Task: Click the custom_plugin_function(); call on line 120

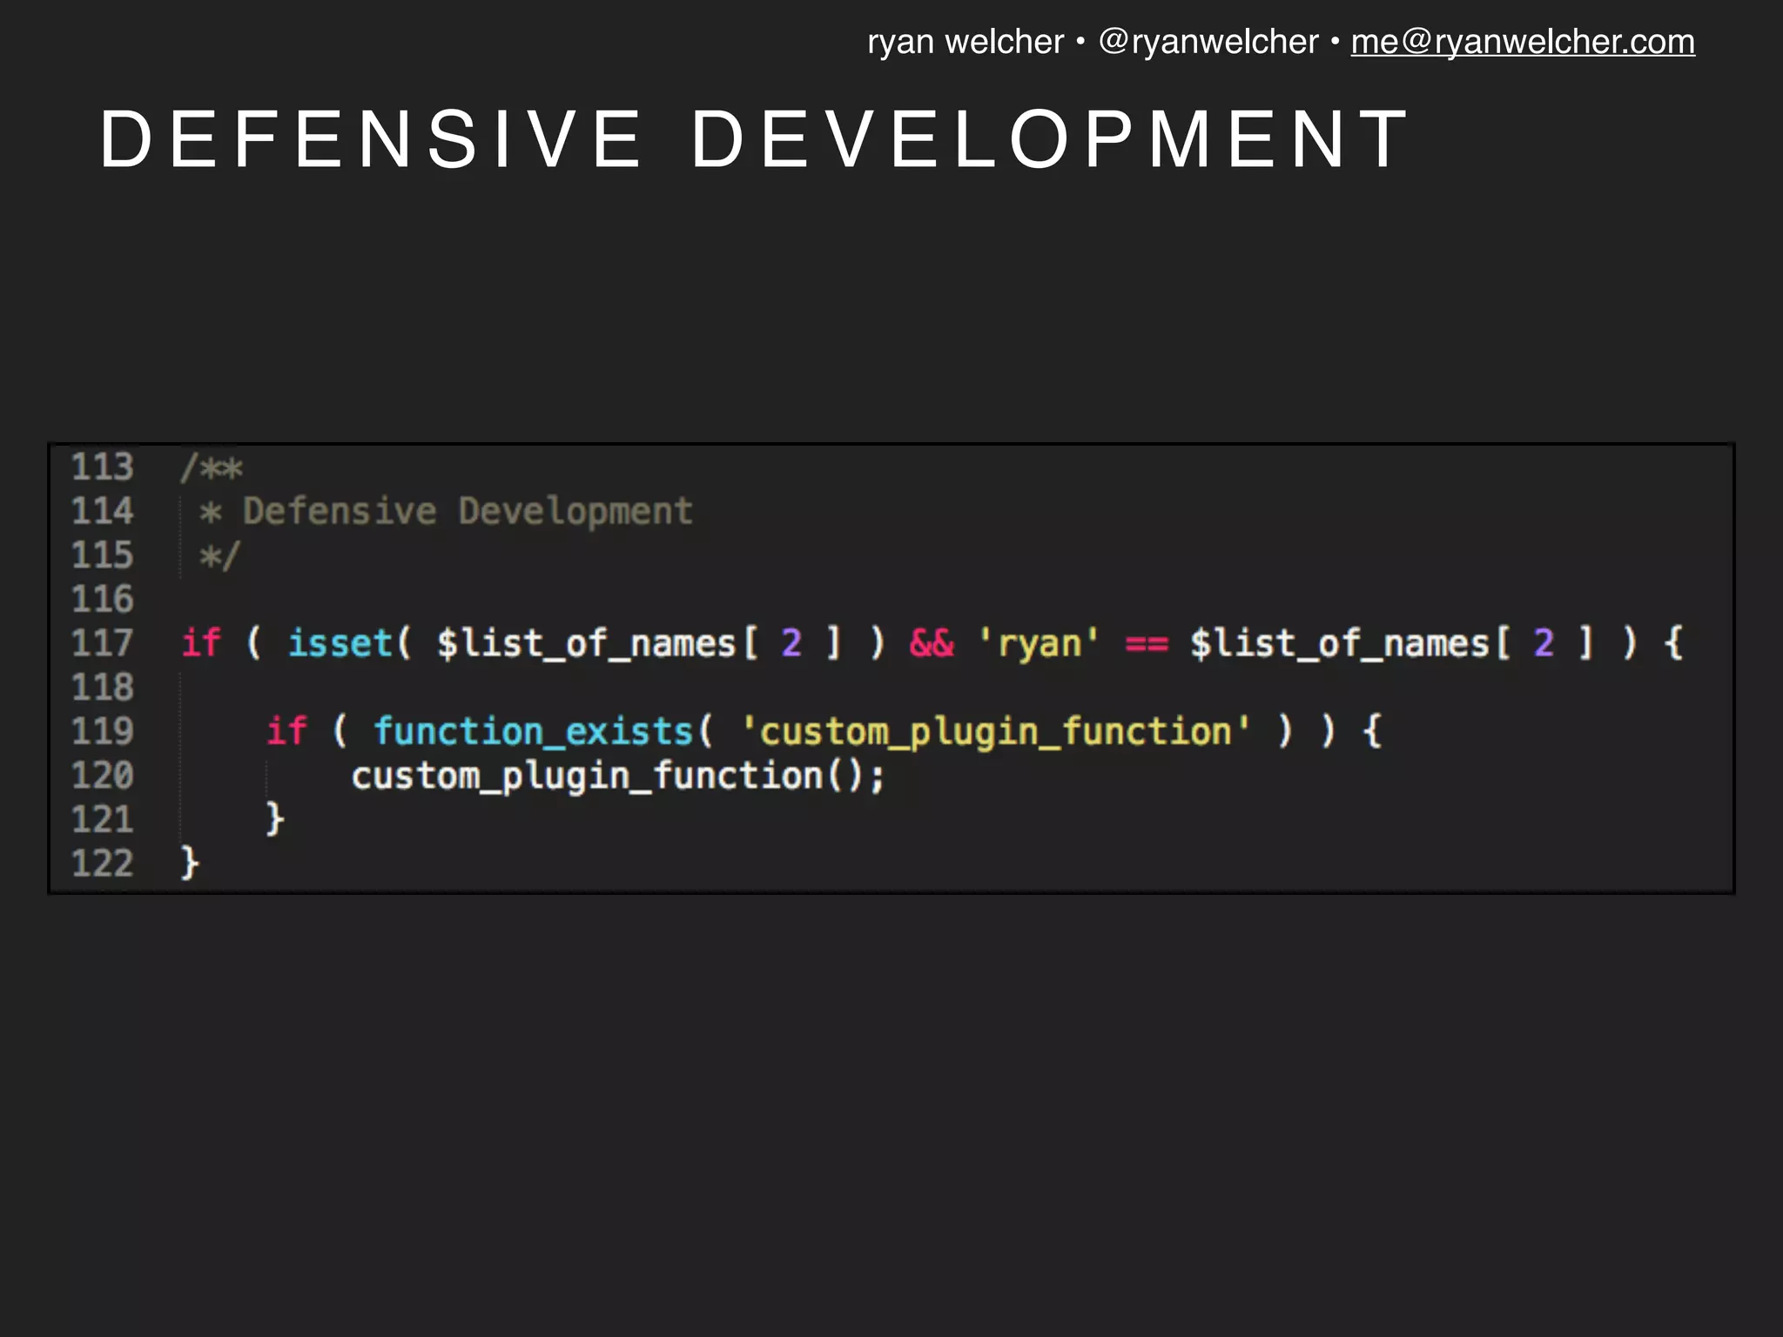Action: coord(618,776)
